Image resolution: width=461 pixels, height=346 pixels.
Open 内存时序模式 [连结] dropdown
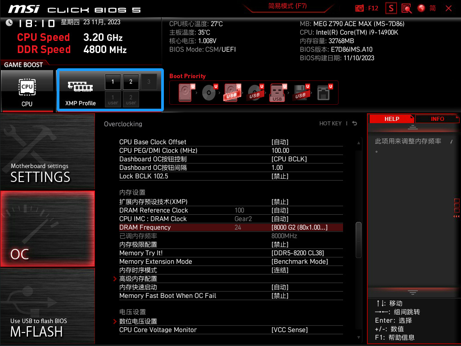(280, 270)
